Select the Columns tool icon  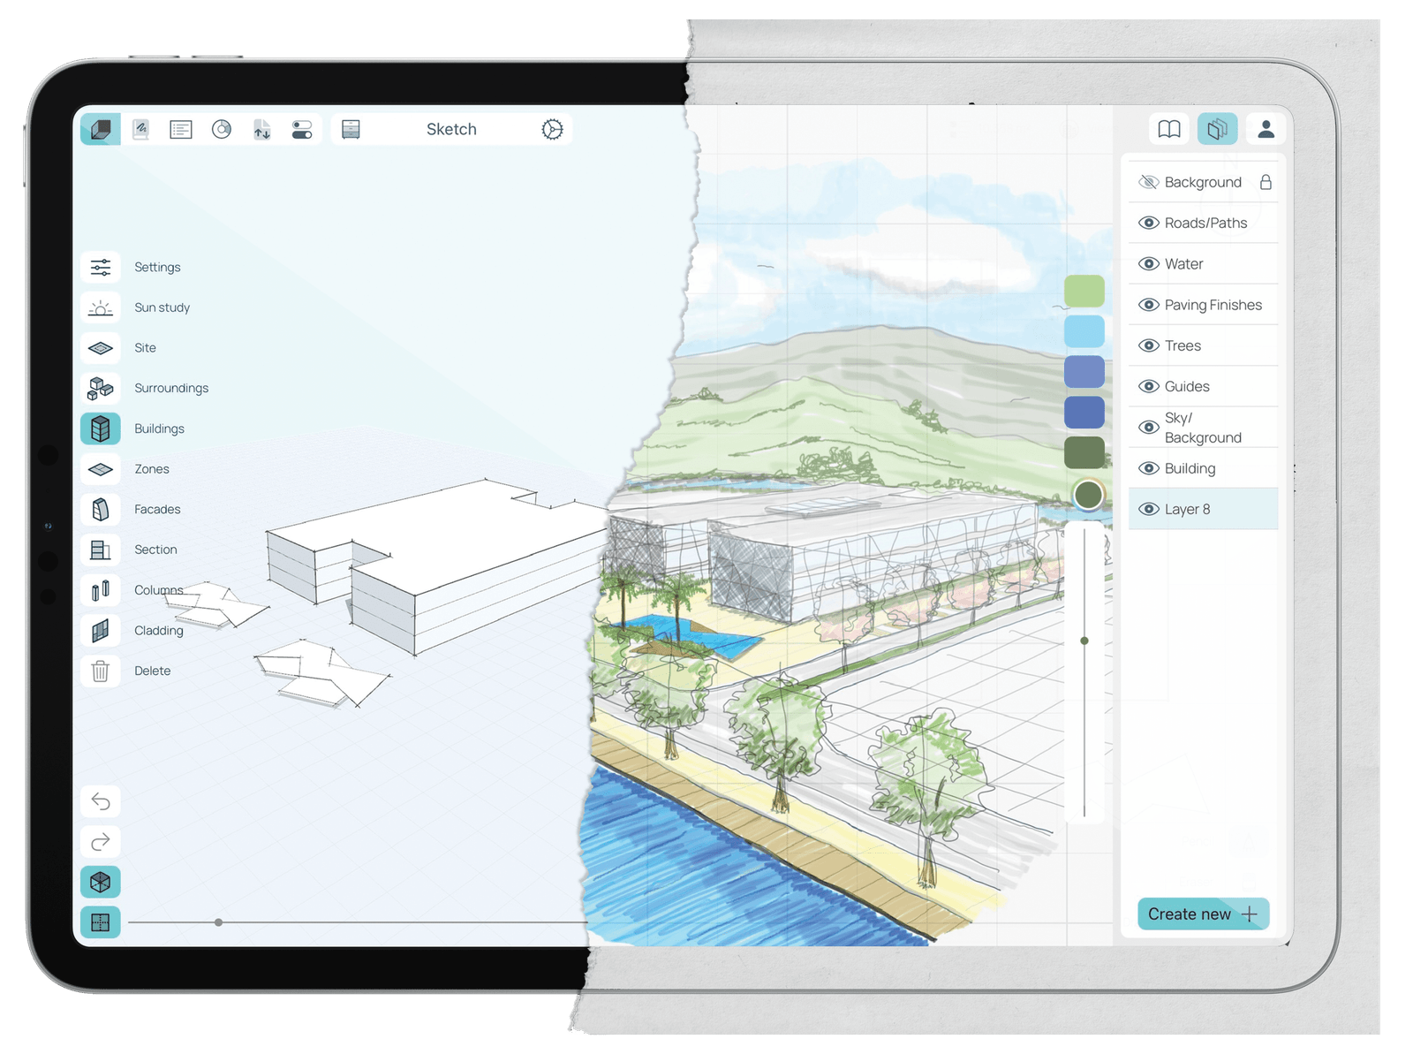coord(101,589)
